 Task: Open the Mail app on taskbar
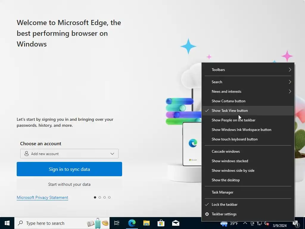point(176,223)
